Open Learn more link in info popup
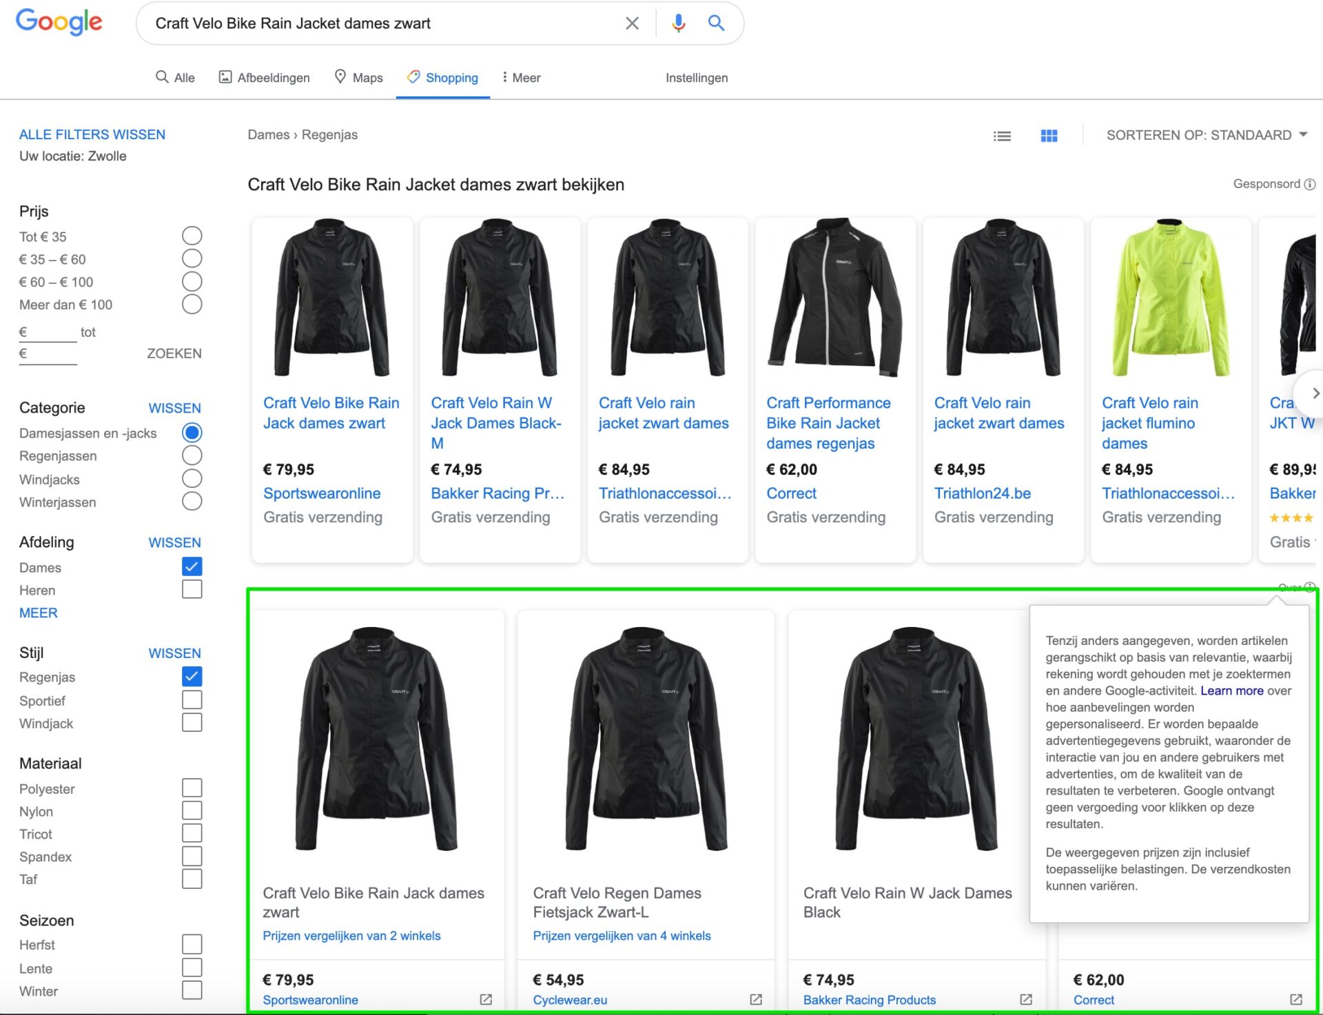This screenshot has width=1323, height=1015. pyautogui.click(x=1232, y=690)
